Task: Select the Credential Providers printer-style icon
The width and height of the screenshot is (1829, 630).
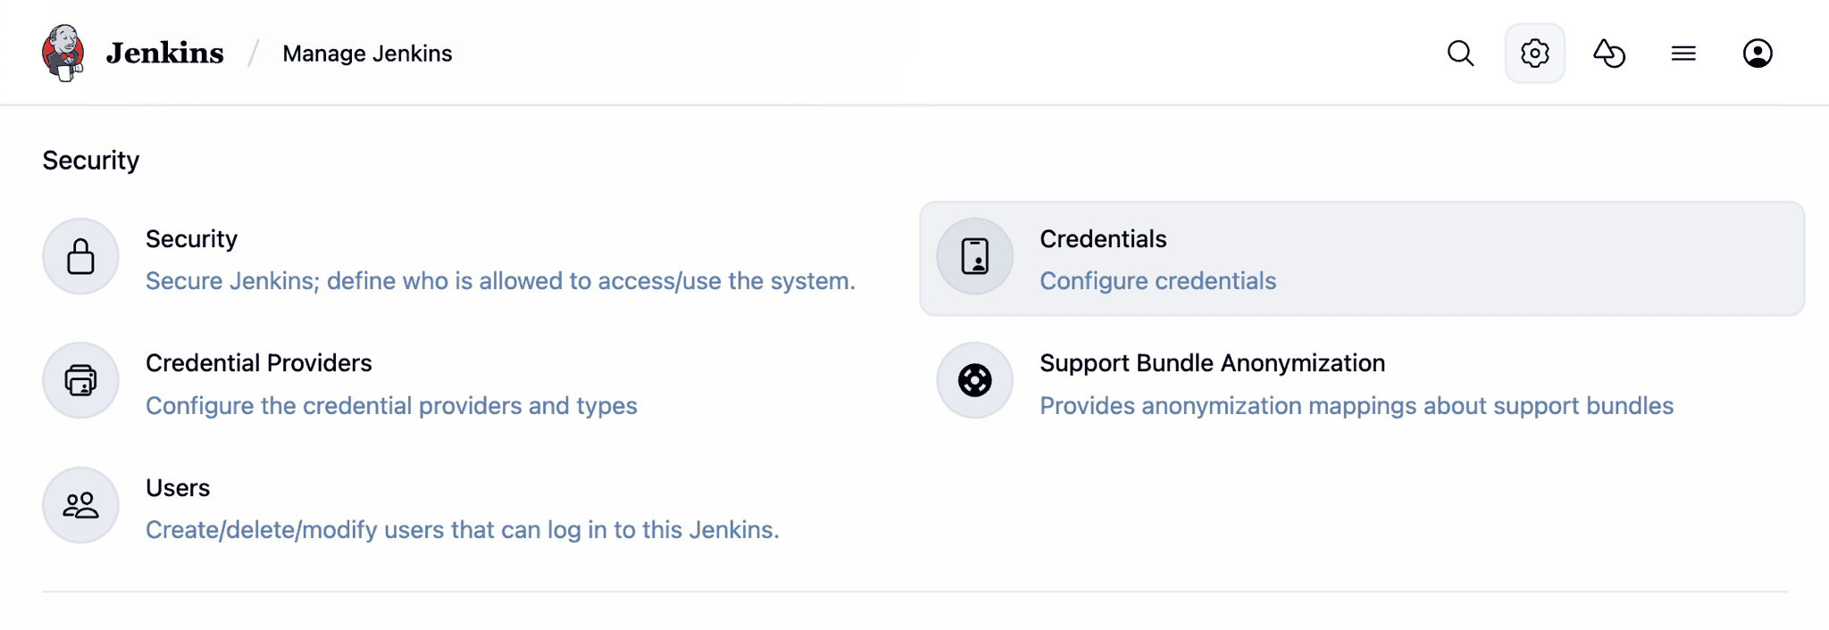Action: (80, 380)
